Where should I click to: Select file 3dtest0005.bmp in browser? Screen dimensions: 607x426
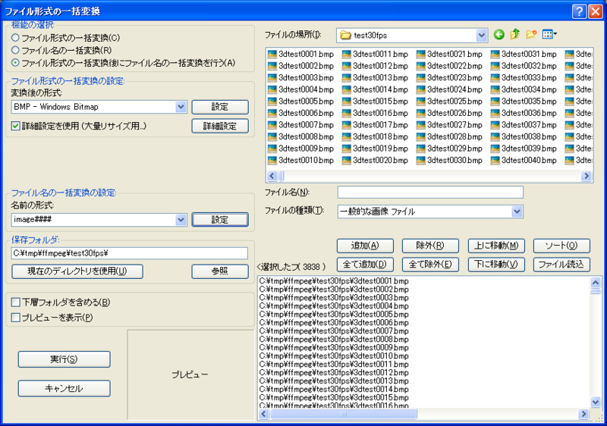[x=300, y=102]
